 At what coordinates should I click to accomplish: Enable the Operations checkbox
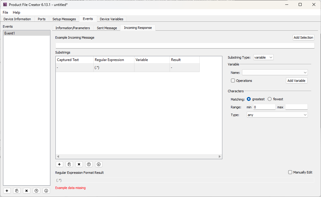(x=233, y=81)
